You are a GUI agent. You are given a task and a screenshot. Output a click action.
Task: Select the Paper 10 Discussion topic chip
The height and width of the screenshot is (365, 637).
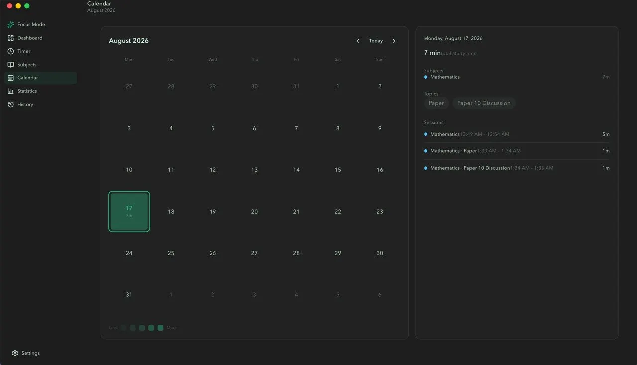484,103
